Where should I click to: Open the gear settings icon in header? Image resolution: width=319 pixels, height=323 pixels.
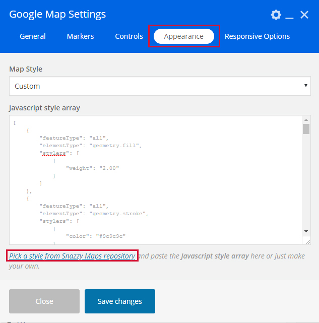[276, 15]
